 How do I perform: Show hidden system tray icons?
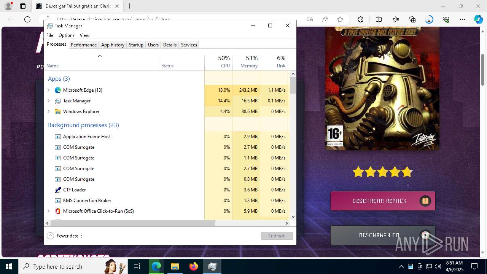point(401,266)
